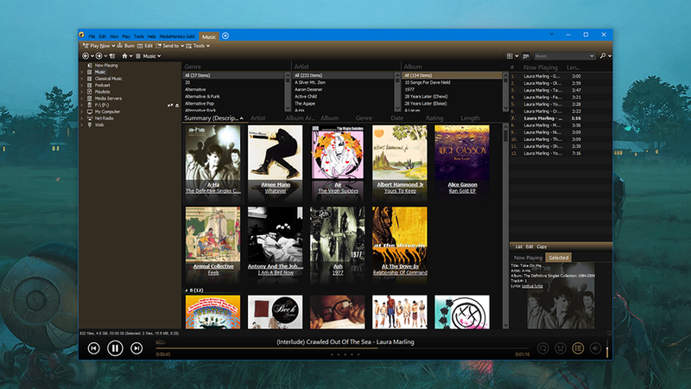Viewport: 691px width, 389px height.
Task: Click the Copy button in info panel
Action: coord(542,246)
